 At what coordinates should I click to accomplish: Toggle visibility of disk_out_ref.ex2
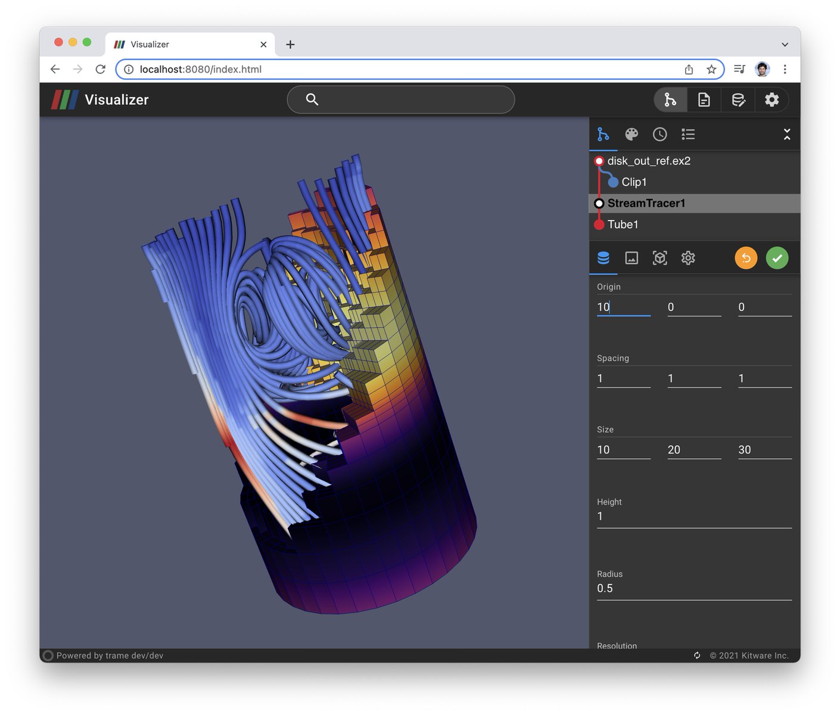point(599,161)
